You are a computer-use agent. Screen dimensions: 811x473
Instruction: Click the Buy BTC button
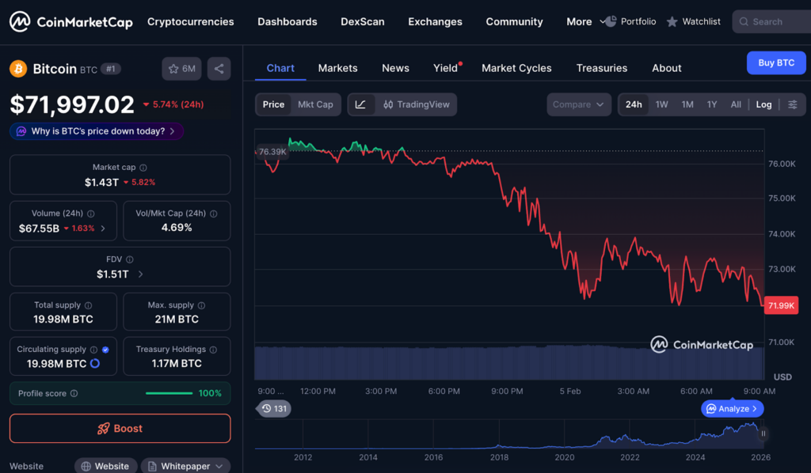click(775, 62)
